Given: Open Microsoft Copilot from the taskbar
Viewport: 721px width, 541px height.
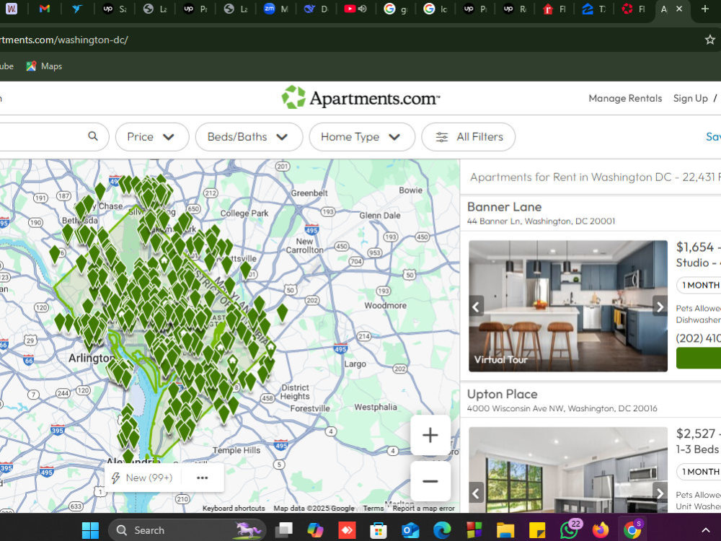Looking at the screenshot, I should pyautogui.click(x=316, y=530).
